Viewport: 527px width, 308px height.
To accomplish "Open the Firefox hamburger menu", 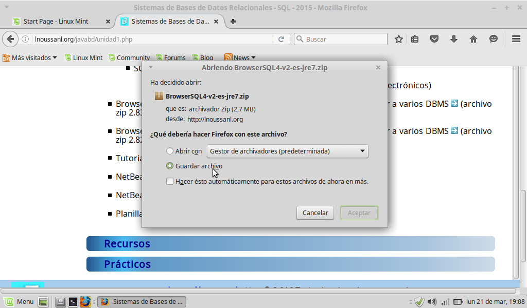I will tap(516, 39).
